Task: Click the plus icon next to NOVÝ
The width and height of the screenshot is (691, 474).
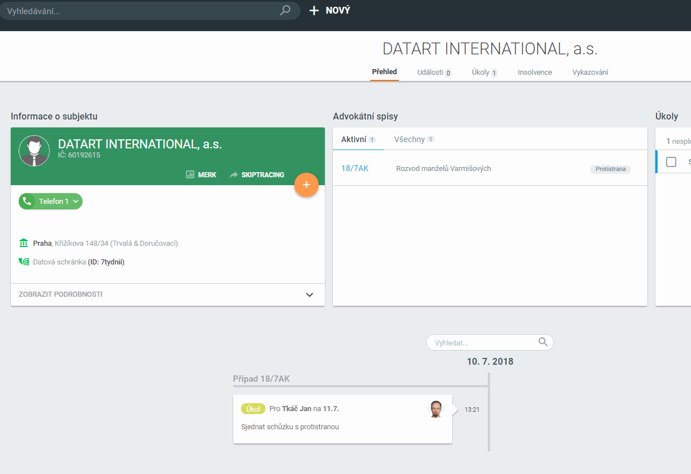Action: pos(314,10)
